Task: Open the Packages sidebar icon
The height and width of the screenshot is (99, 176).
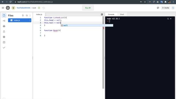Action: coord(4,26)
